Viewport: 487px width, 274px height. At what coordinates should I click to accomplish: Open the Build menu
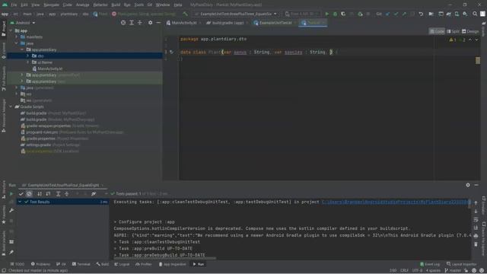[x=116, y=5]
